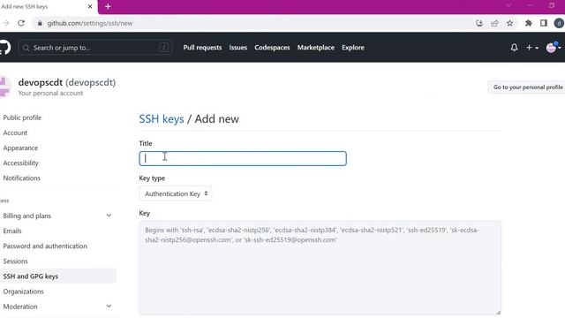Click the search magnifier icon
565x318 pixels.
tap(26, 48)
